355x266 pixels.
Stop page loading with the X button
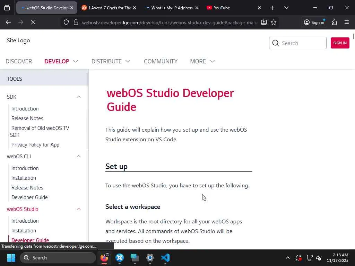pyautogui.click(x=33, y=22)
